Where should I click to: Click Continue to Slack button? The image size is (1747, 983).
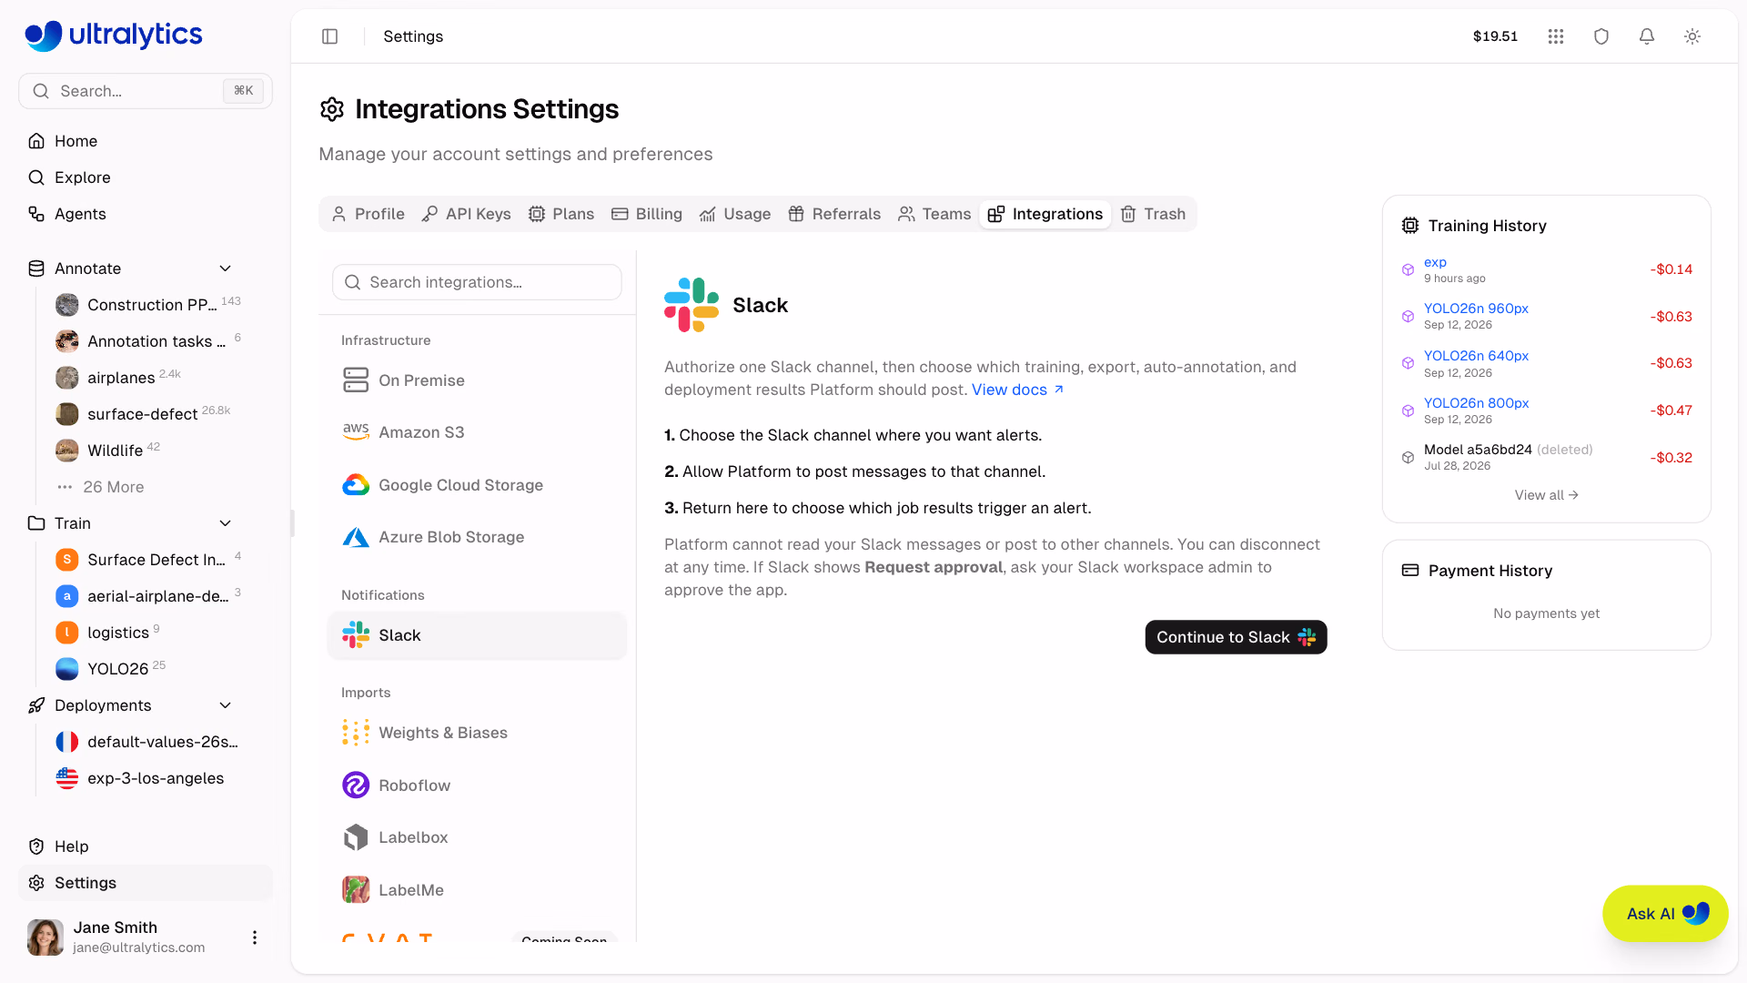tap(1236, 637)
